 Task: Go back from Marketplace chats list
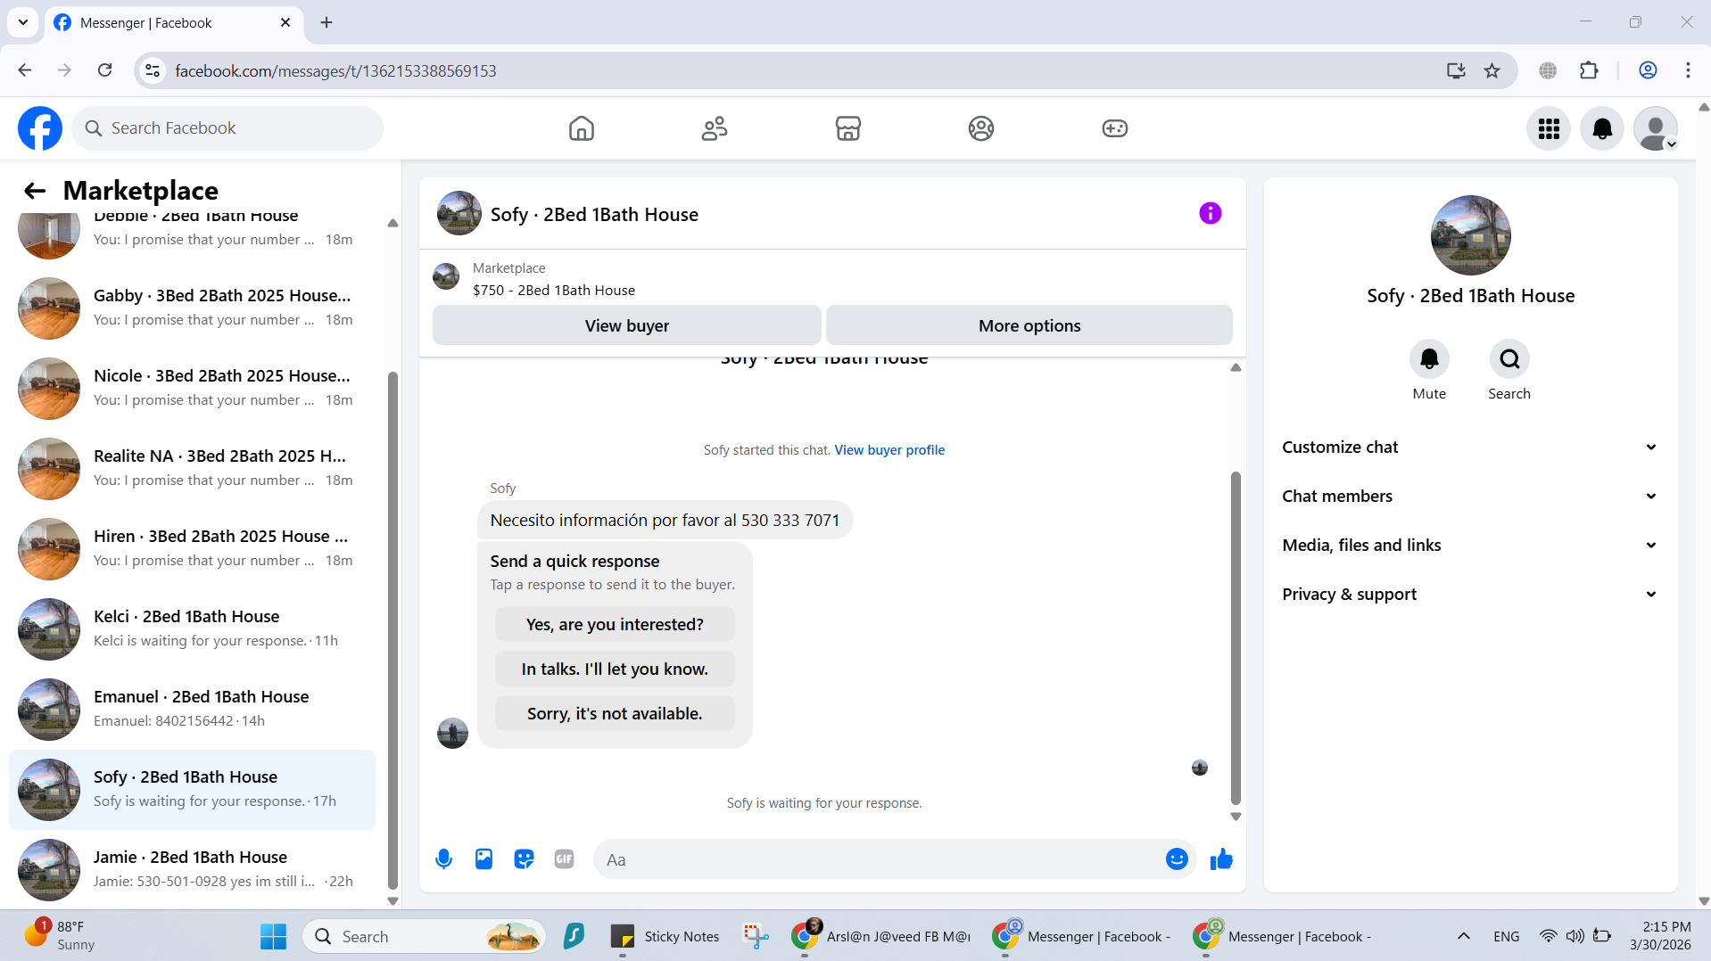[35, 191]
